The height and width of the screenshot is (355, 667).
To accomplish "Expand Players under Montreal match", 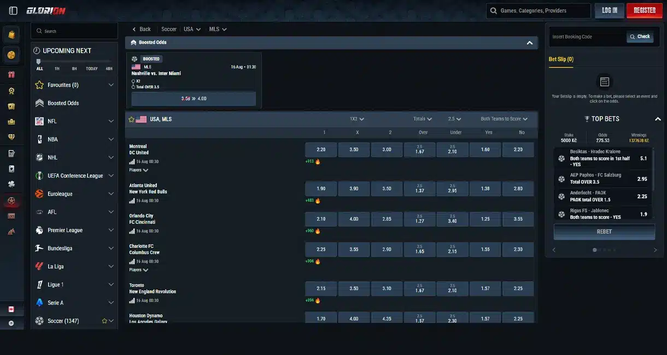I will point(139,170).
